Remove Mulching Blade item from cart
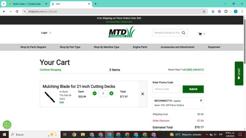 (143, 94)
